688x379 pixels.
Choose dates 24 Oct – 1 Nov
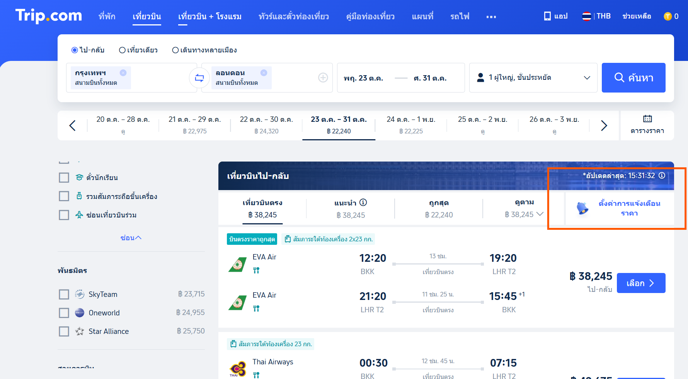[x=411, y=125]
